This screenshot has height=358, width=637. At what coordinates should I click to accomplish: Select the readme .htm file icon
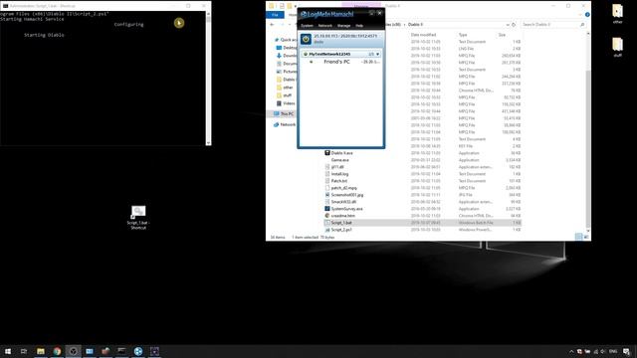(x=327, y=216)
